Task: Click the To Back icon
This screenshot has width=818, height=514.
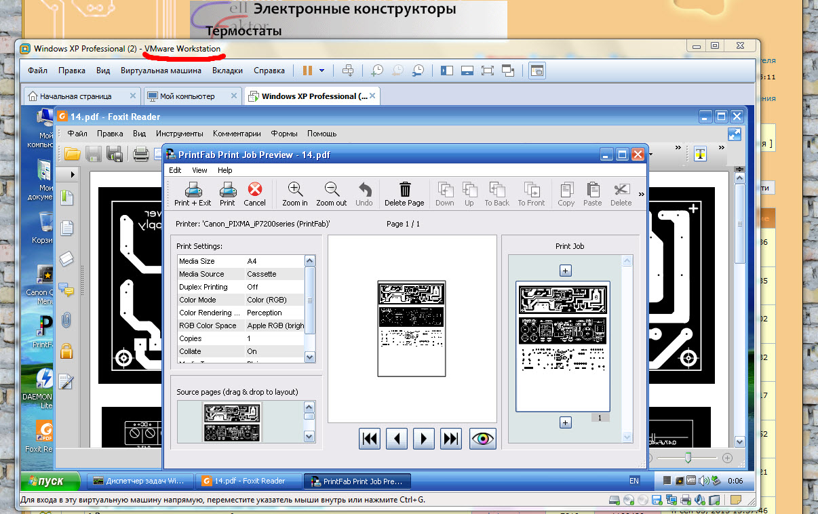Action: pyautogui.click(x=496, y=194)
